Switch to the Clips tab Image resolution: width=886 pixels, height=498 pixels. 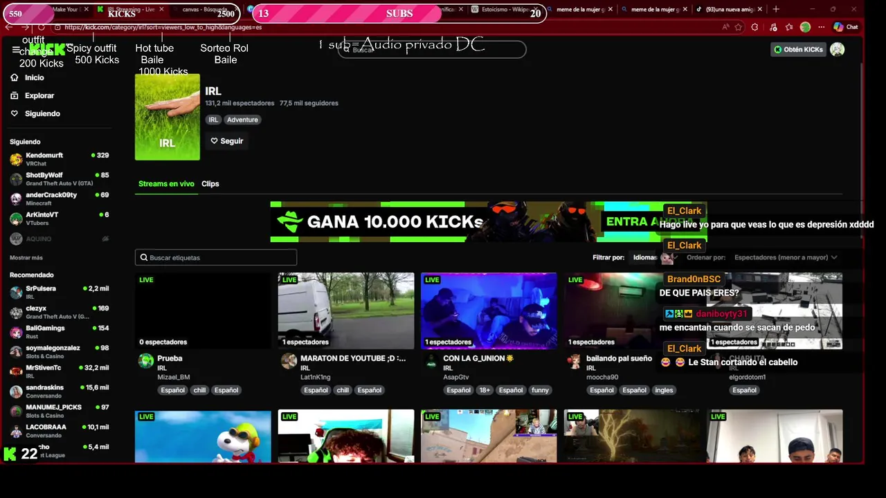pyautogui.click(x=210, y=184)
